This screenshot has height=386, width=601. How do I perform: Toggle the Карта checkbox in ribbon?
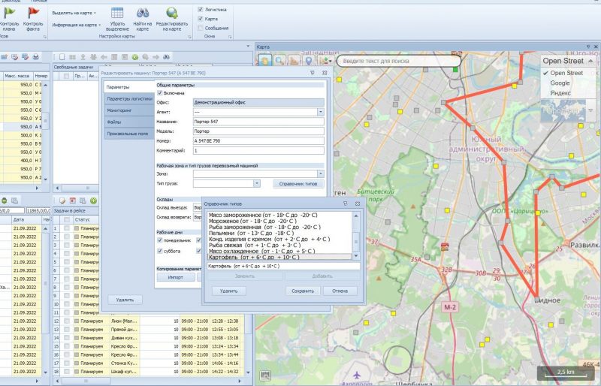click(x=201, y=19)
